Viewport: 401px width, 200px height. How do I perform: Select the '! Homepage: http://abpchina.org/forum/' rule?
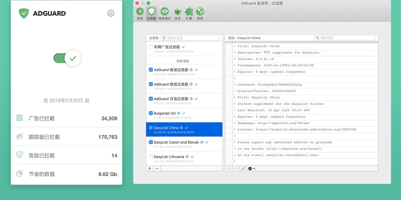pyautogui.click(x=301, y=123)
